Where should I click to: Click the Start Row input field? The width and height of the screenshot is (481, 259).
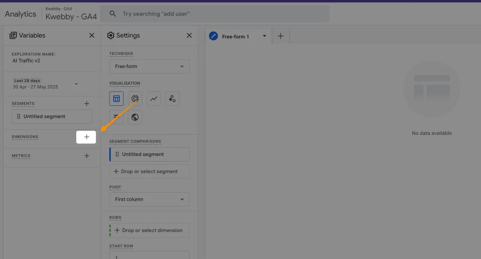[x=149, y=255]
